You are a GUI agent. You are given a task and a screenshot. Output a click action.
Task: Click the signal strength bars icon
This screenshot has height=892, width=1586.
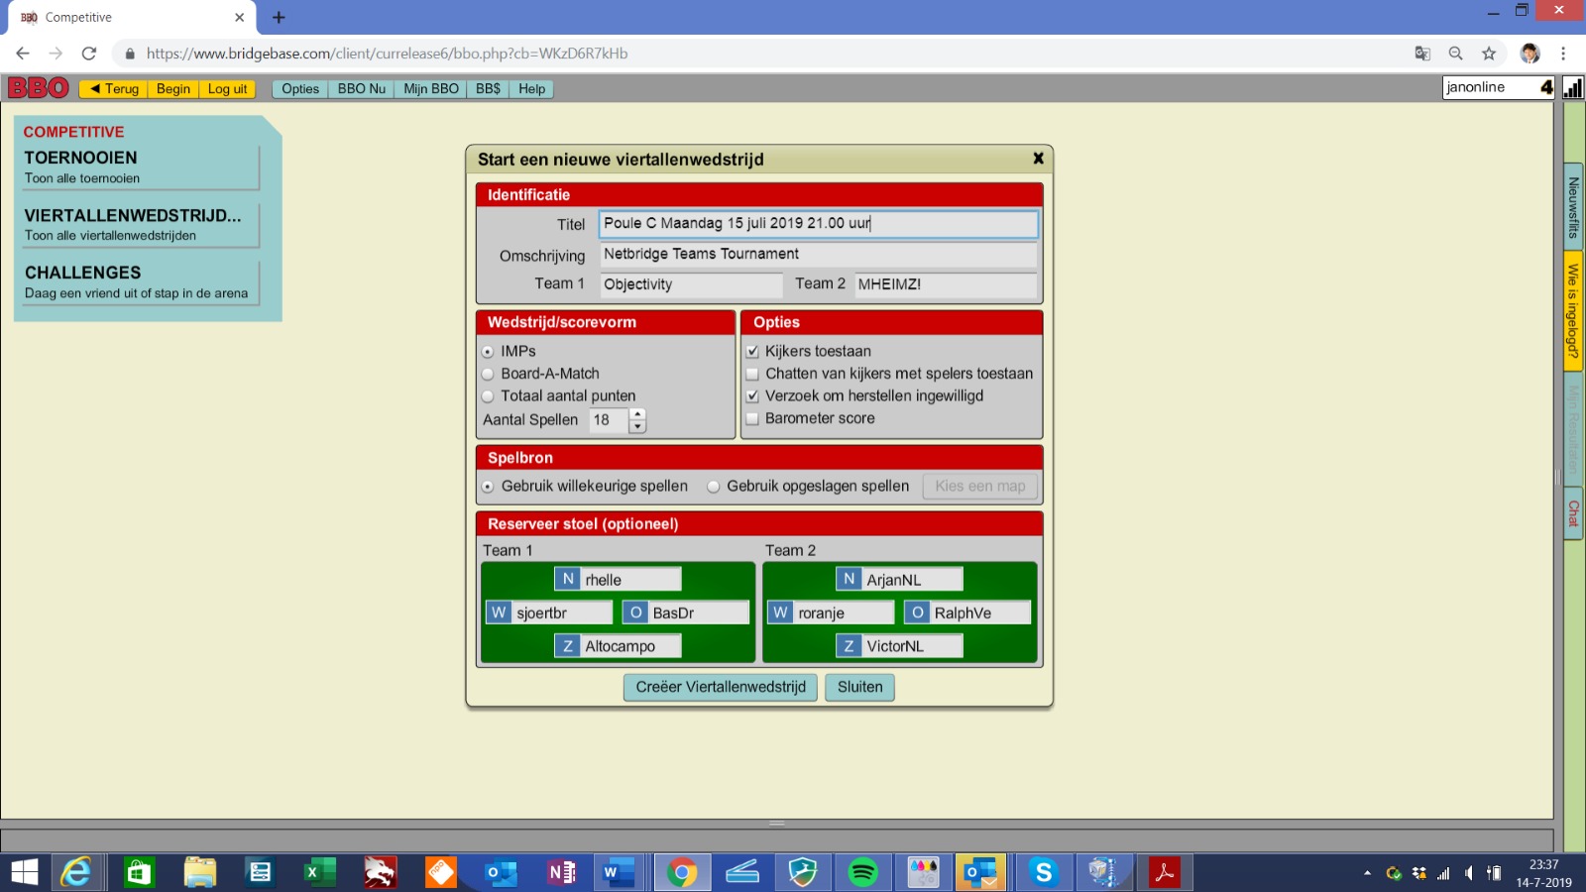pos(1573,88)
